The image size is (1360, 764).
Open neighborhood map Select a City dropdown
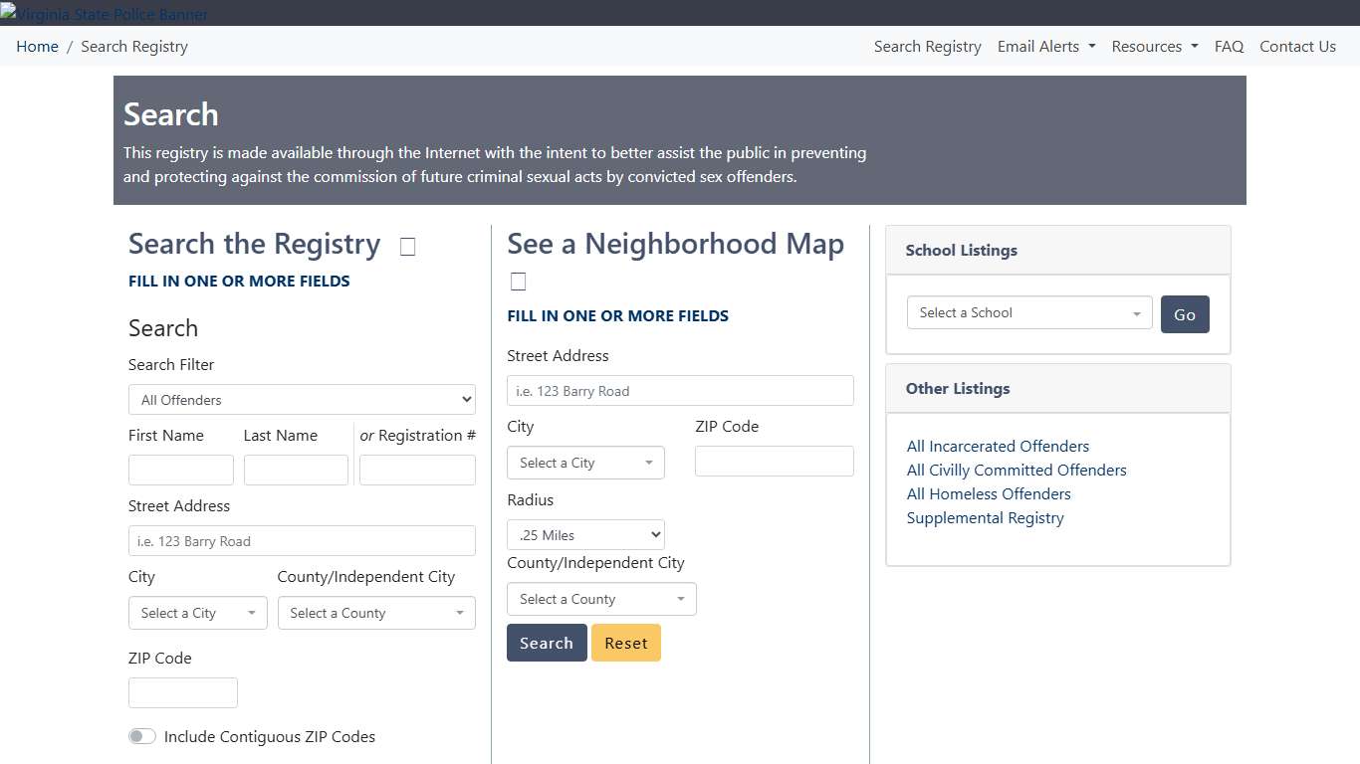pos(585,463)
